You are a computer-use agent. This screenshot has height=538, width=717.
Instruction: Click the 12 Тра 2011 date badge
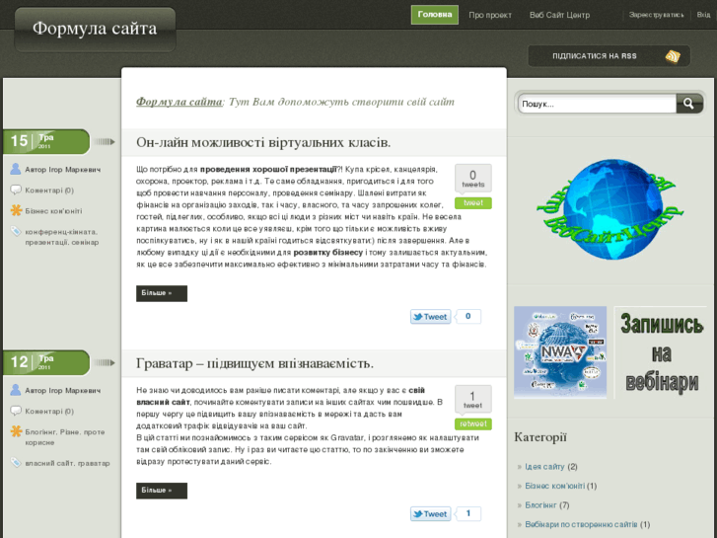click(46, 362)
